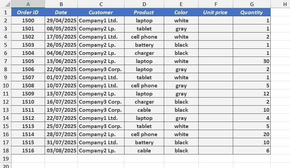
Task: Select row 19 header
Action: [x=5, y=159]
